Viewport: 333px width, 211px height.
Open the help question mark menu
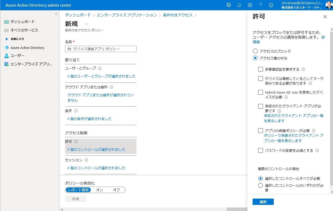pos(261,5)
